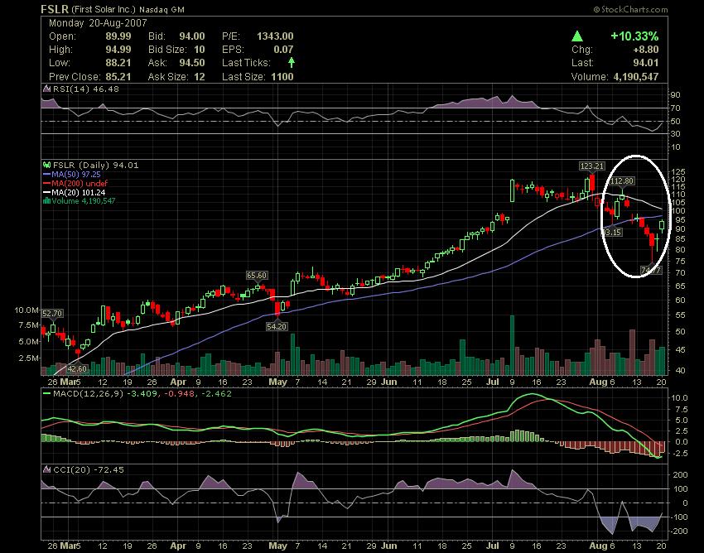Click the MACD(12,26,9) indicator label
This screenshot has width=704, height=553.
click(88, 394)
